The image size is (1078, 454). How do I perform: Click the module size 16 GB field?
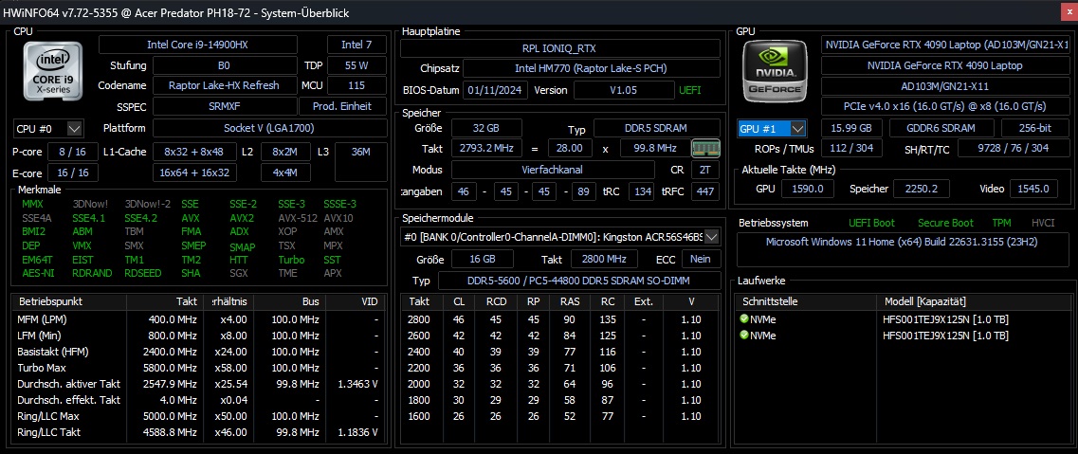[484, 258]
